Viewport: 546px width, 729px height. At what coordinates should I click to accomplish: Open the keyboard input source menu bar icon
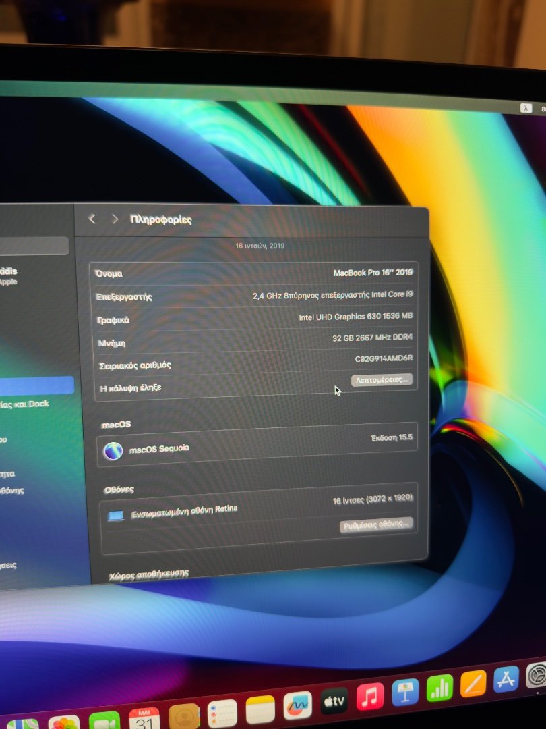click(x=526, y=108)
